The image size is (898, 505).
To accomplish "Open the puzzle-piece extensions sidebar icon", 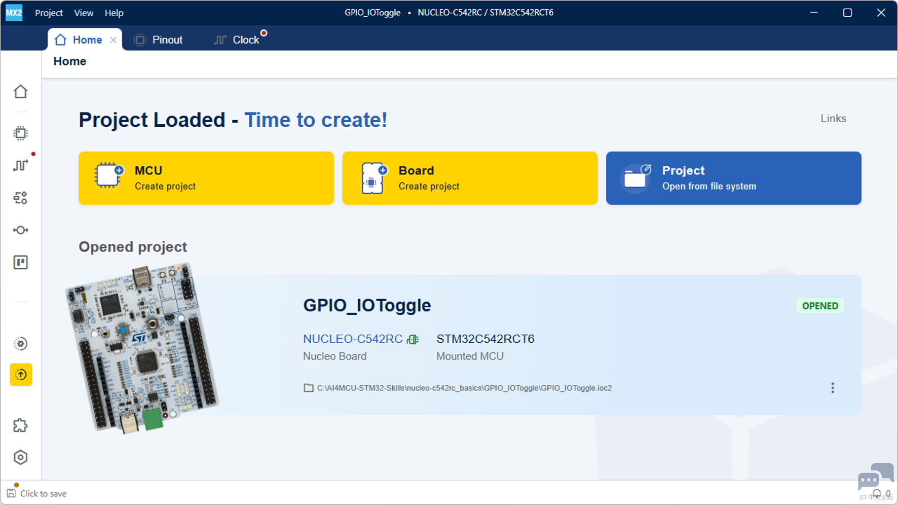I will [21, 425].
